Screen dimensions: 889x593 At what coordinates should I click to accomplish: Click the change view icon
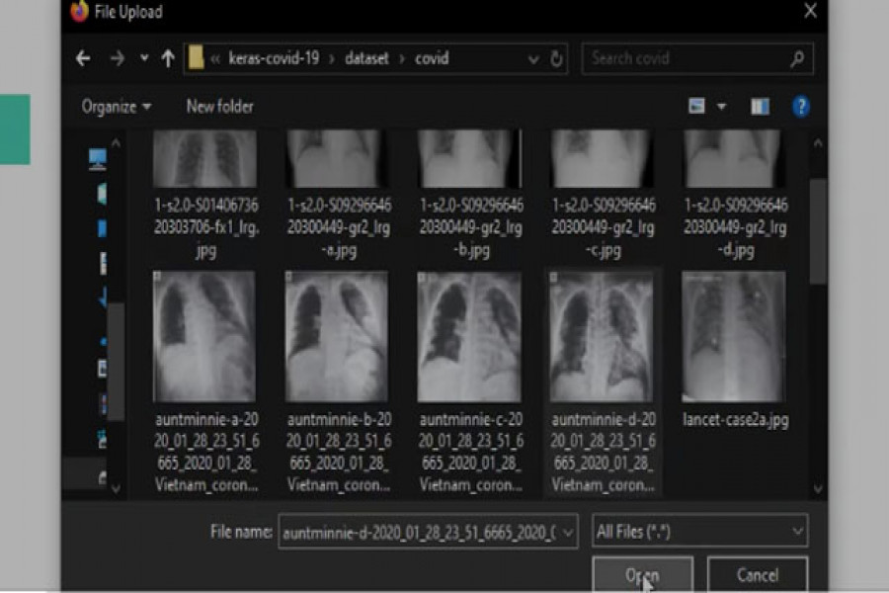(697, 107)
